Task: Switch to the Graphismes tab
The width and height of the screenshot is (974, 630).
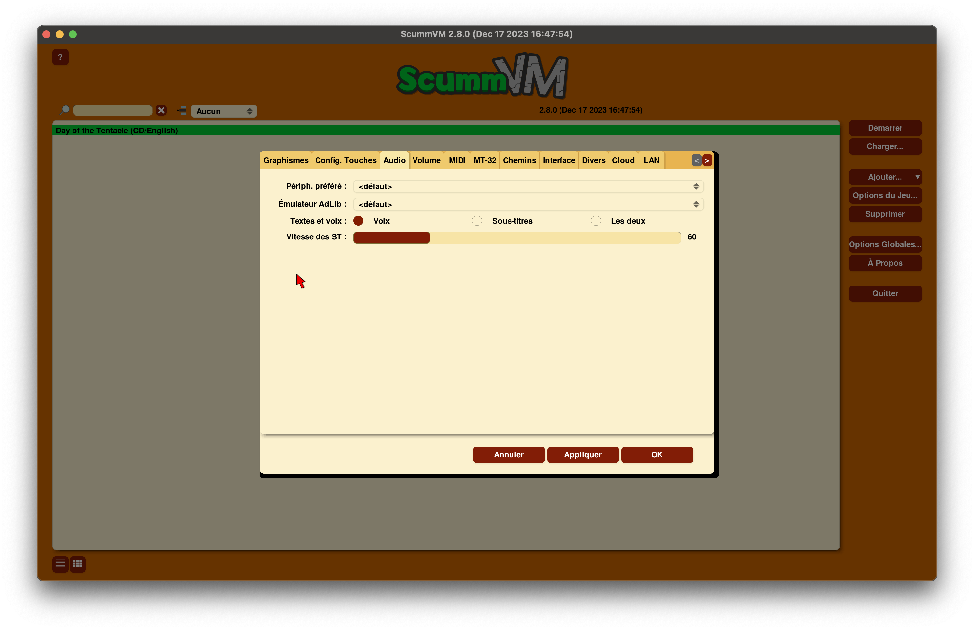Action: (285, 160)
